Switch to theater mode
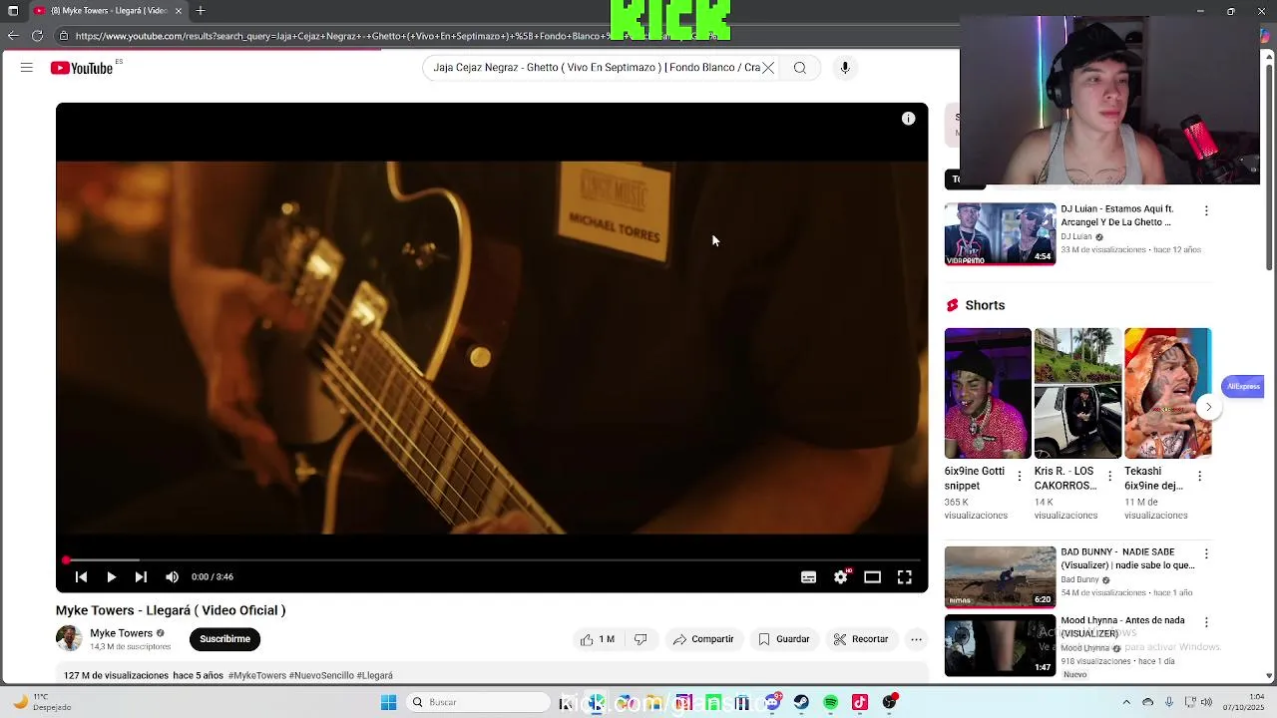Screen dimensions: 1277x718 (872, 576)
